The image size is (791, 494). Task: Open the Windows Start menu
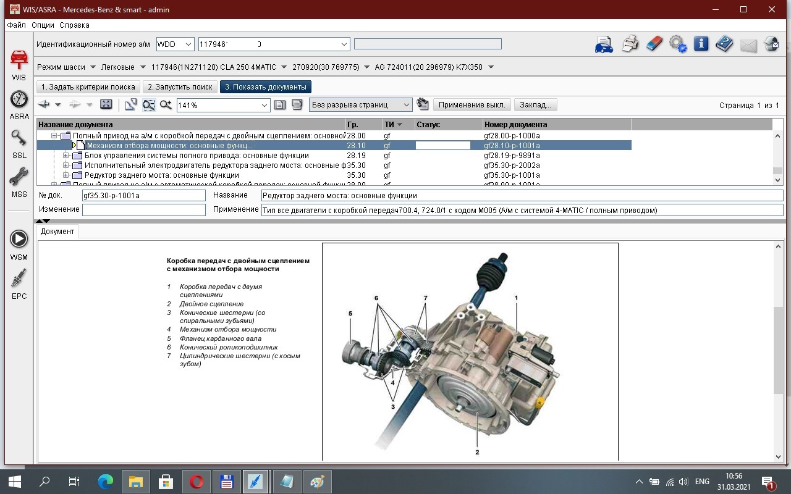14,482
